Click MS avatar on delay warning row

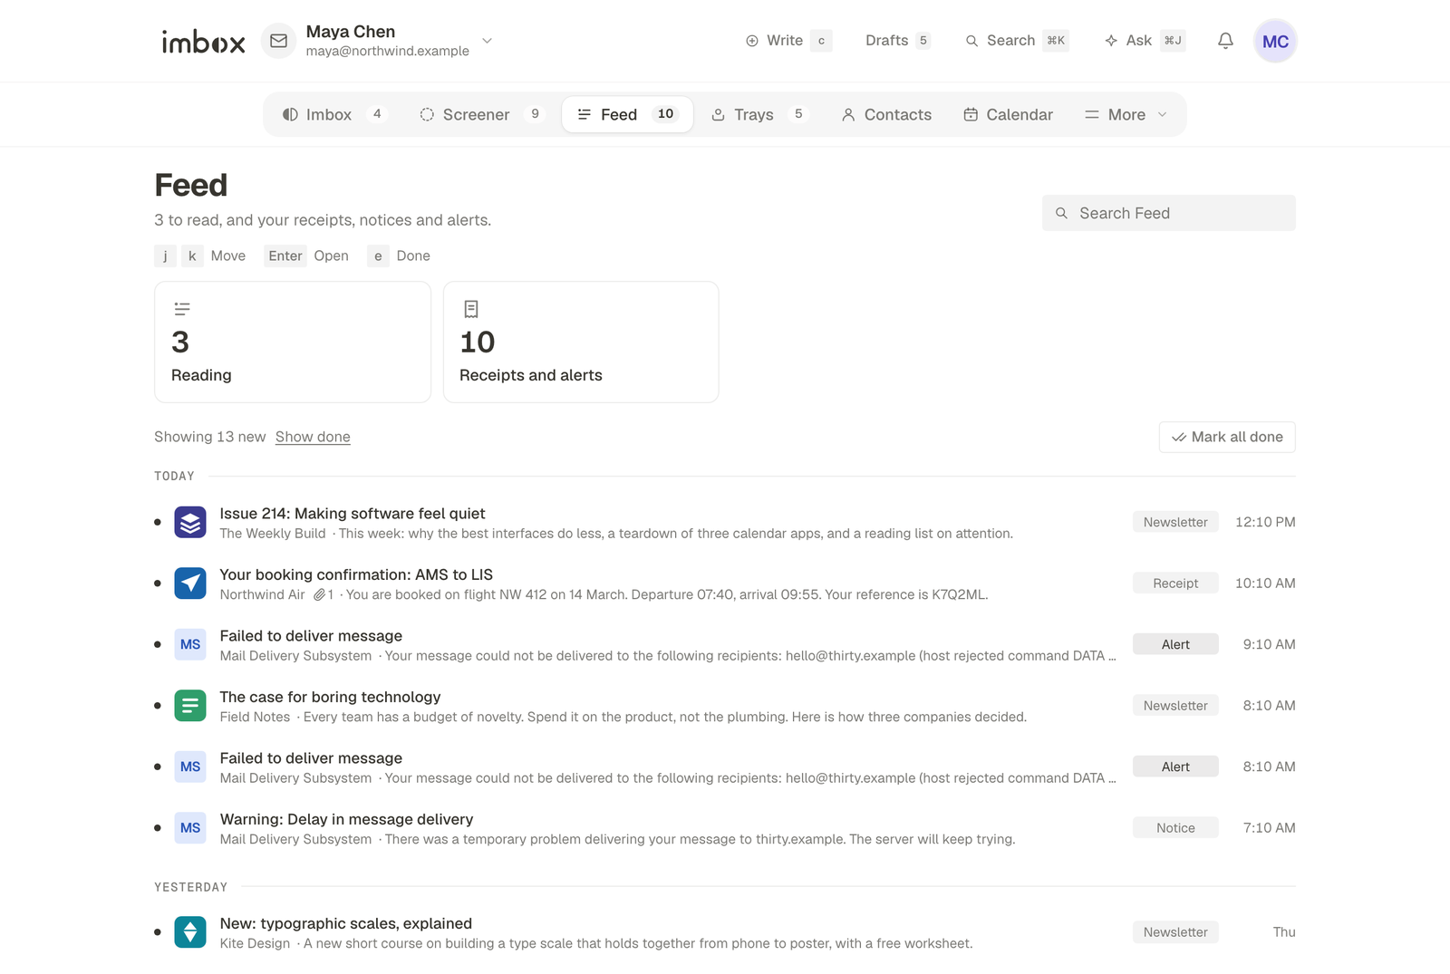pyautogui.click(x=190, y=828)
